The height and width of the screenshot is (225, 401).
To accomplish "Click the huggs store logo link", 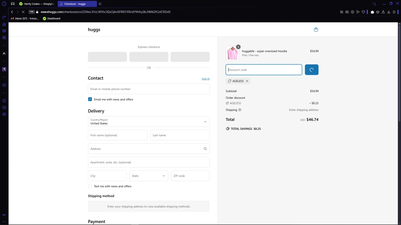I will click(x=94, y=30).
